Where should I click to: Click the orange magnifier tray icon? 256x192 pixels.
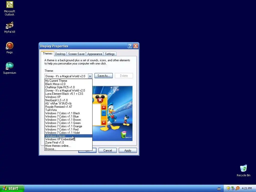point(237,188)
